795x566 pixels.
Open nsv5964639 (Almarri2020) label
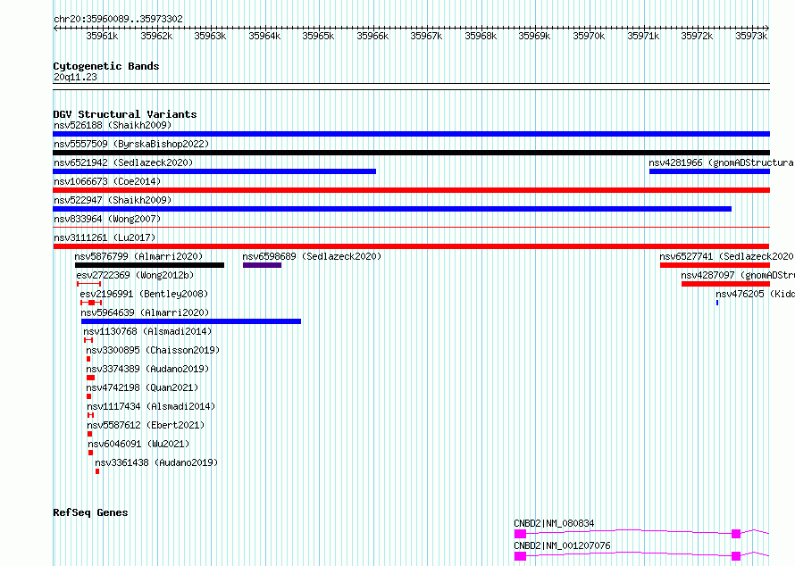(x=145, y=312)
